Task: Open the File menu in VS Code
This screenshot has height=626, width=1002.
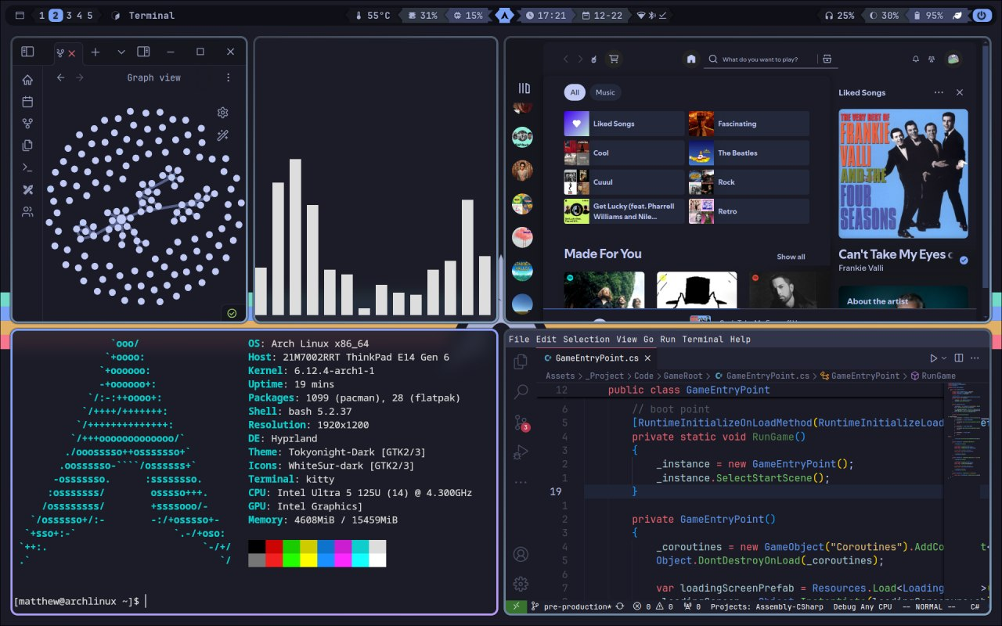Action: [519, 340]
